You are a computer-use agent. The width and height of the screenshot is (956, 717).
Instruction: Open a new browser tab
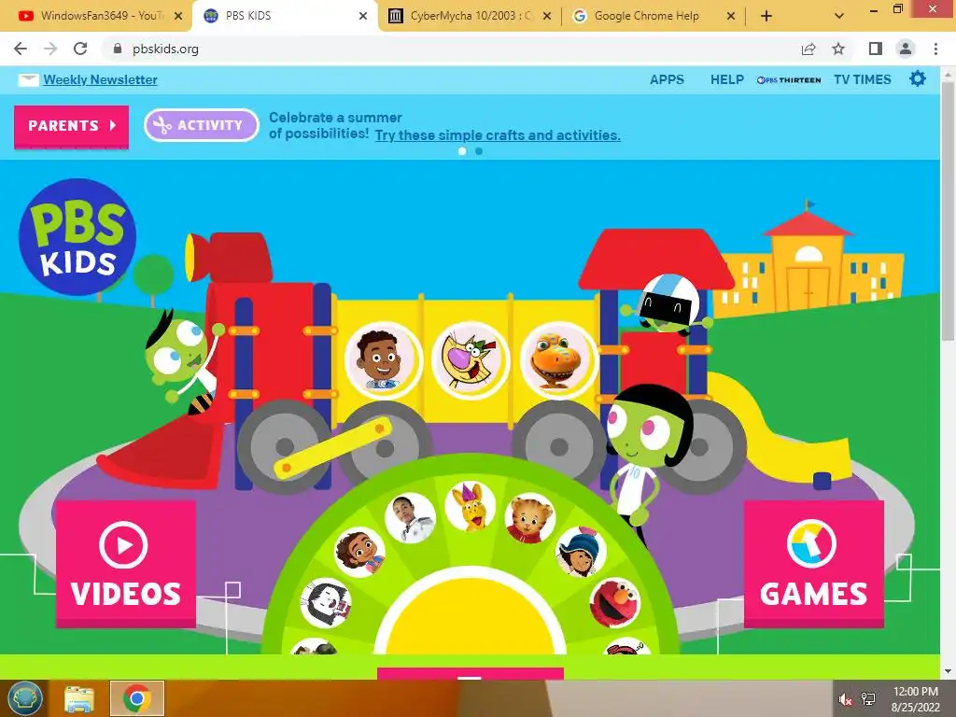(x=766, y=16)
